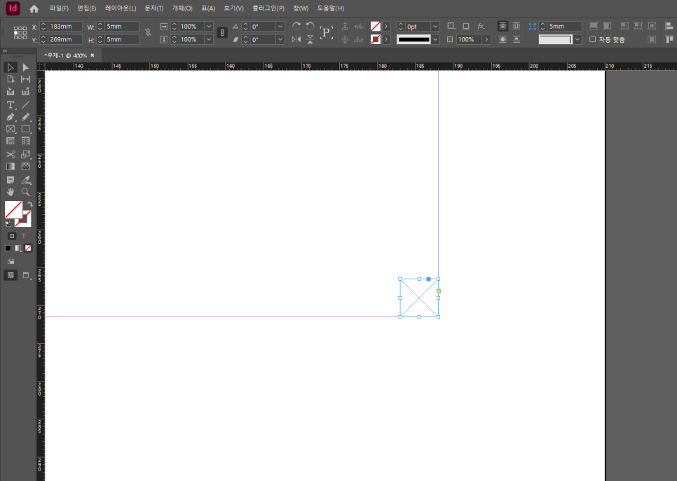Select the Scissors tool

point(11,155)
